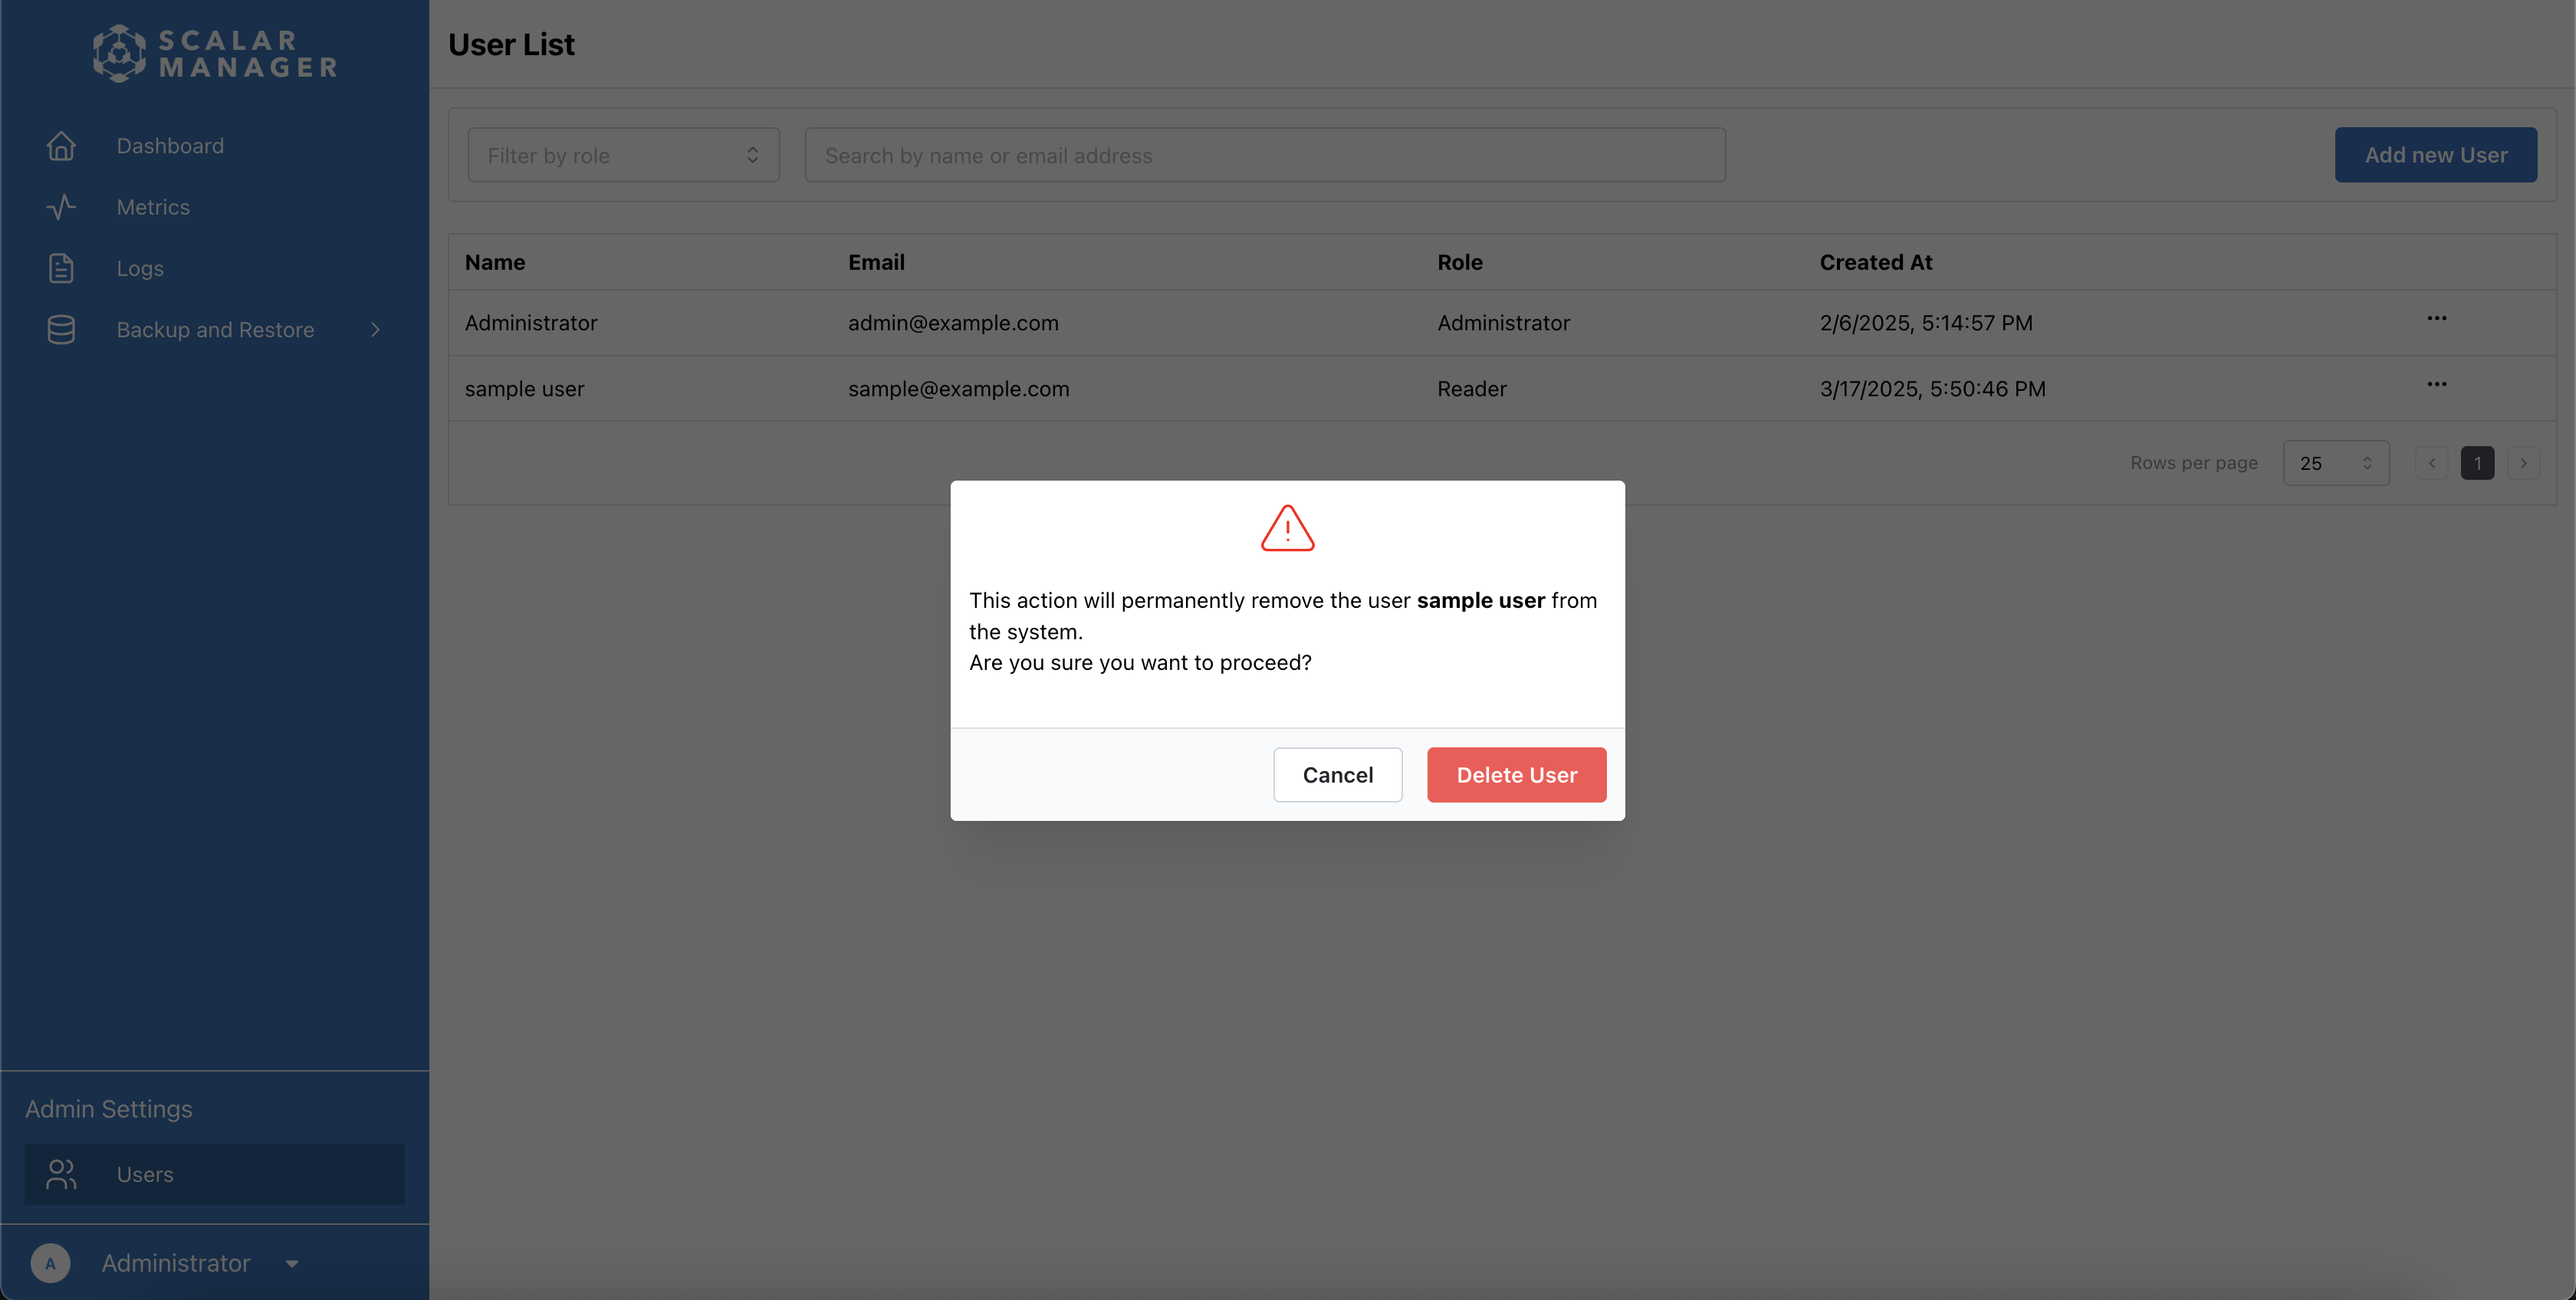Confirm deletion with the Delete User button
Image resolution: width=2576 pixels, height=1300 pixels.
pos(1516,774)
